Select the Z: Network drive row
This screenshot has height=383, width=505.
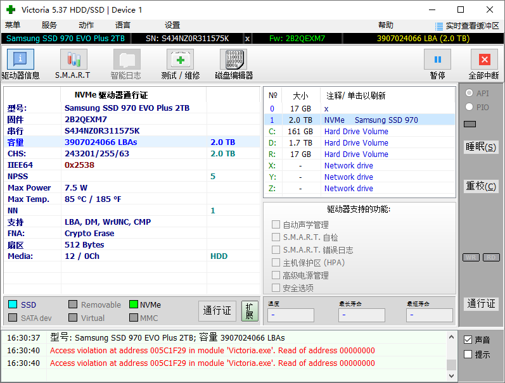(x=359, y=188)
